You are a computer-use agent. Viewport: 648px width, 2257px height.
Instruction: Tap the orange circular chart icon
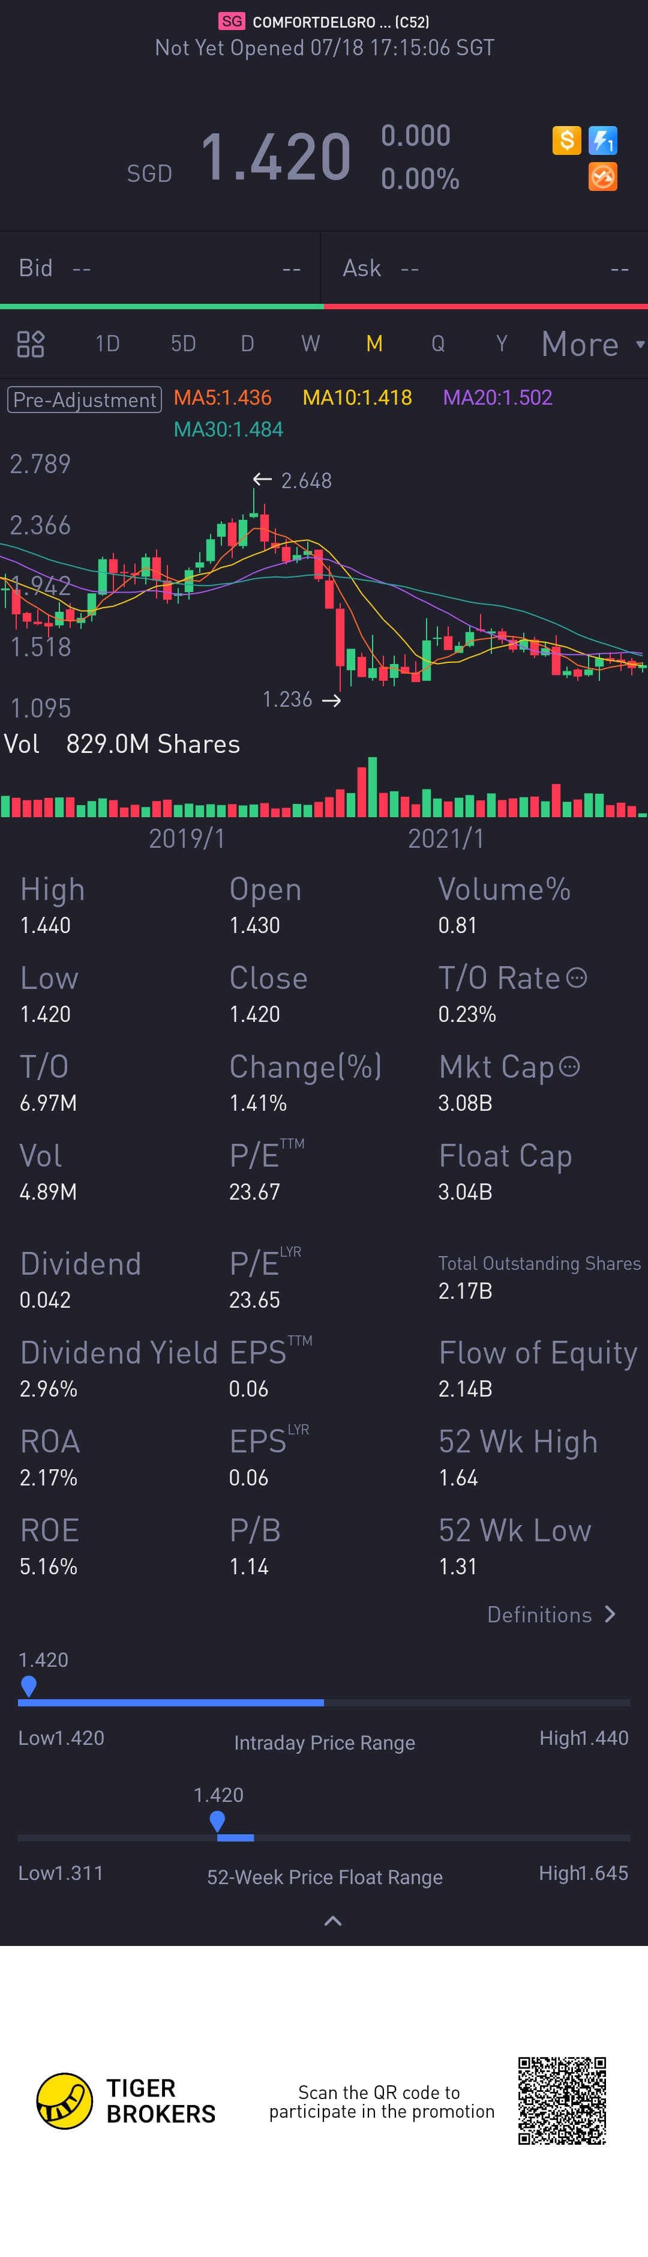(x=602, y=176)
